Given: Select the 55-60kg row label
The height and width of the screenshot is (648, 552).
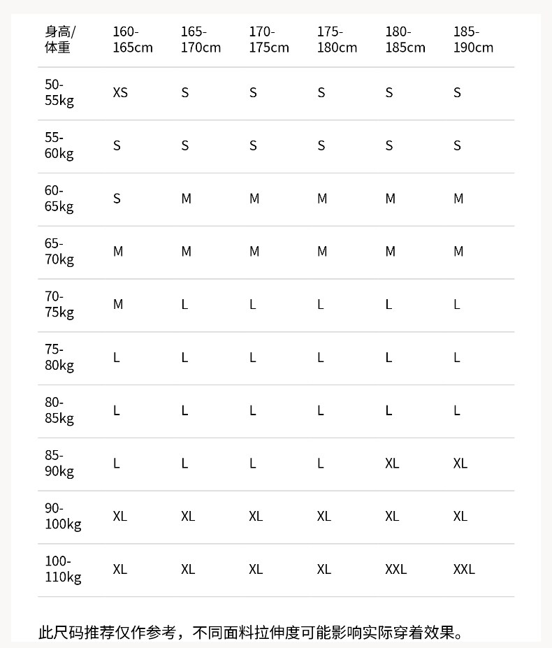Looking at the screenshot, I should tap(59, 145).
